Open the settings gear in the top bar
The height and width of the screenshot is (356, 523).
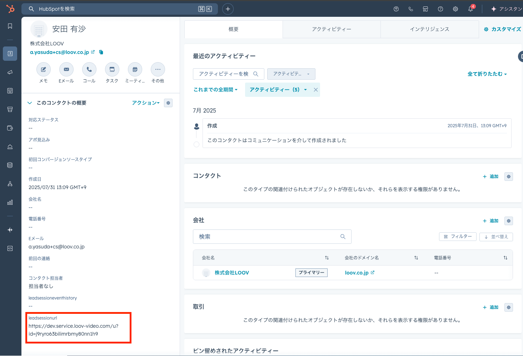pos(455,9)
